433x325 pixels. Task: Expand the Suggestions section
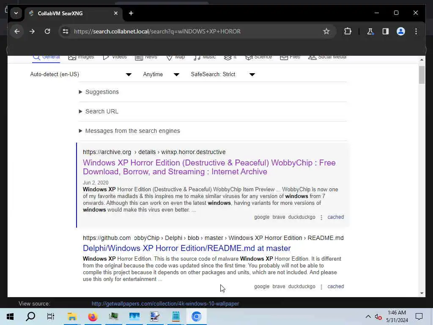click(99, 92)
